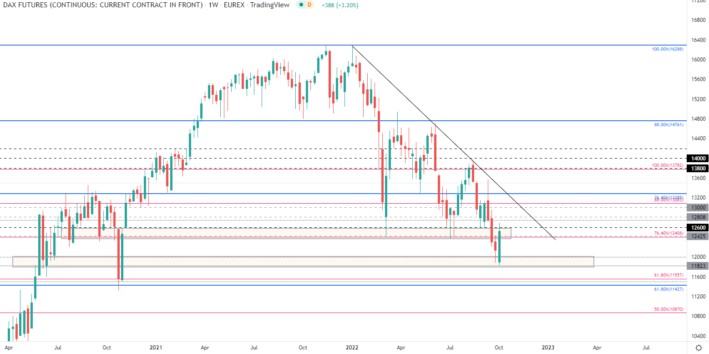Click the 61.80%(11557) Fibonacci label
Viewport: 709px width, 354px height.
669,276
